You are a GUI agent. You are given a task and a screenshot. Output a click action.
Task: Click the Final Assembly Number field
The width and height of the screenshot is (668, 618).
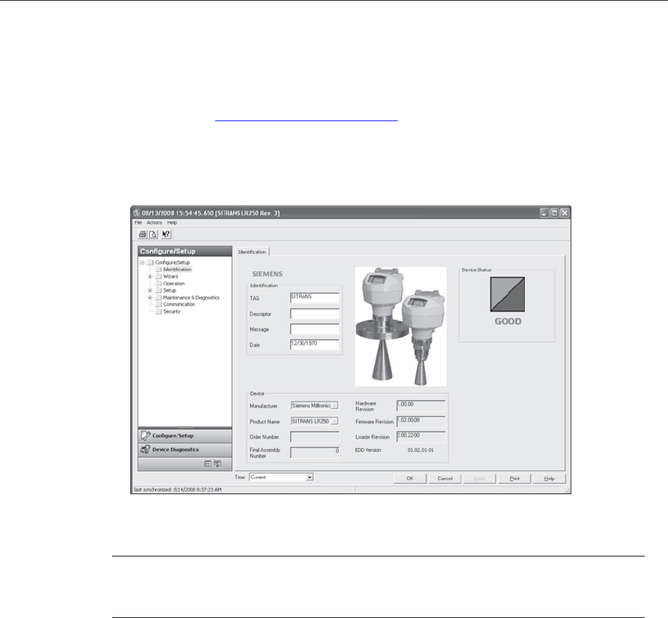point(315,452)
